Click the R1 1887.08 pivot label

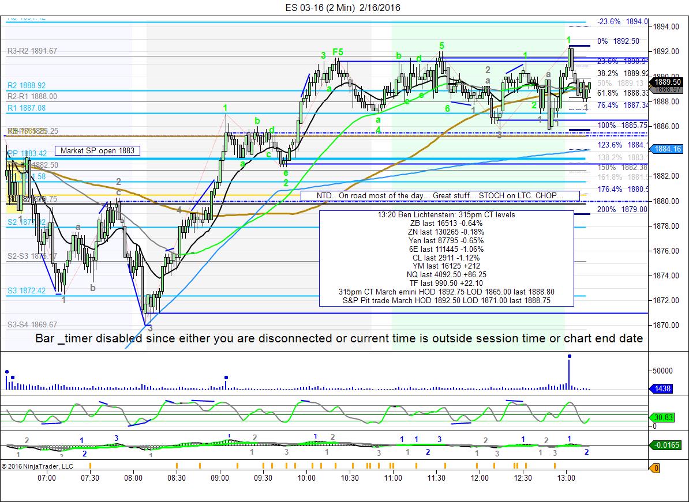[27, 108]
